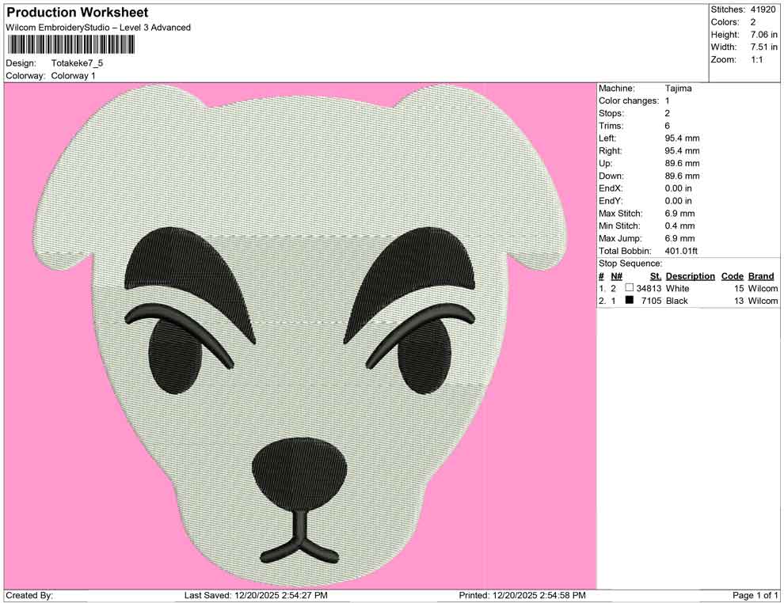Click the St. column header
The image size is (784, 603).
pos(655,276)
